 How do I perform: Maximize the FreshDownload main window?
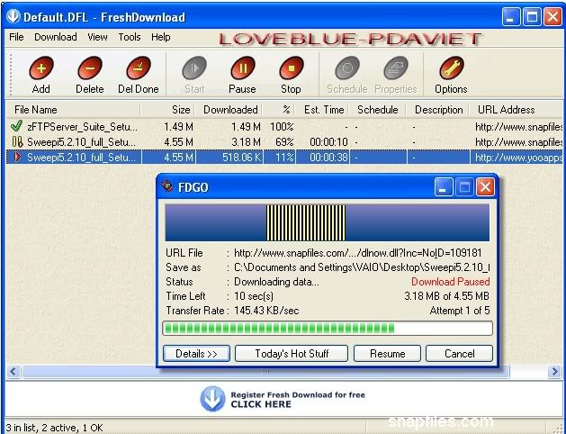point(532,17)
